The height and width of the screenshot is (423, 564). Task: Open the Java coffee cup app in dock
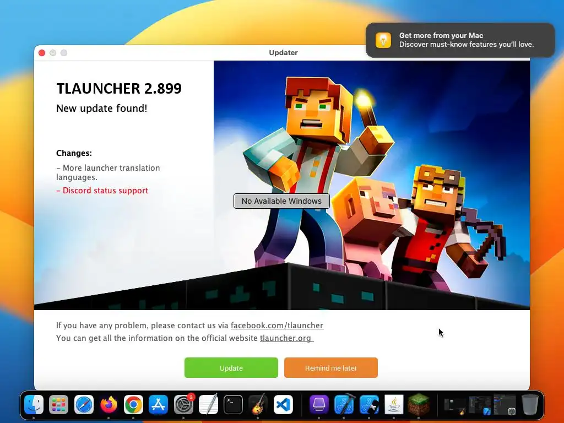(394, 405)
